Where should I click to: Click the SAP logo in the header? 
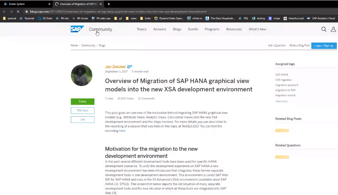(78, 29)
